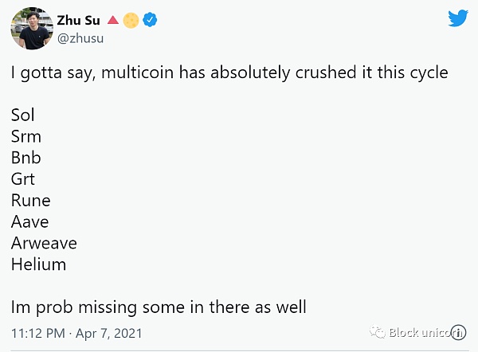The width and height of the screenshot is (478, 352).
Task: Click the yellow full moon emoji
Action: [x=131, y=20]
